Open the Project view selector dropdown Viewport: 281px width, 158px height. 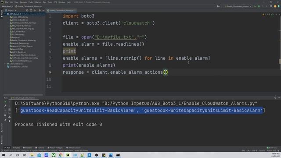pyautogui.click(x=11, y=11)
